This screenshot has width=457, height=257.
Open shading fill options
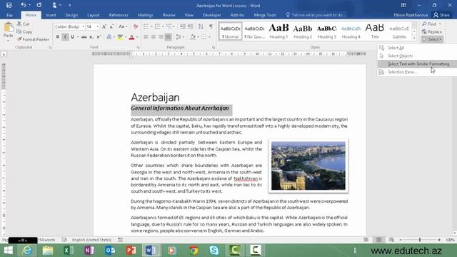tap(193, 37)
